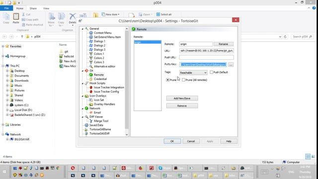Open Colors 1 settings
Image resolution: width=318 pixels, height=179 pixels.
click(x=99, y=54)
